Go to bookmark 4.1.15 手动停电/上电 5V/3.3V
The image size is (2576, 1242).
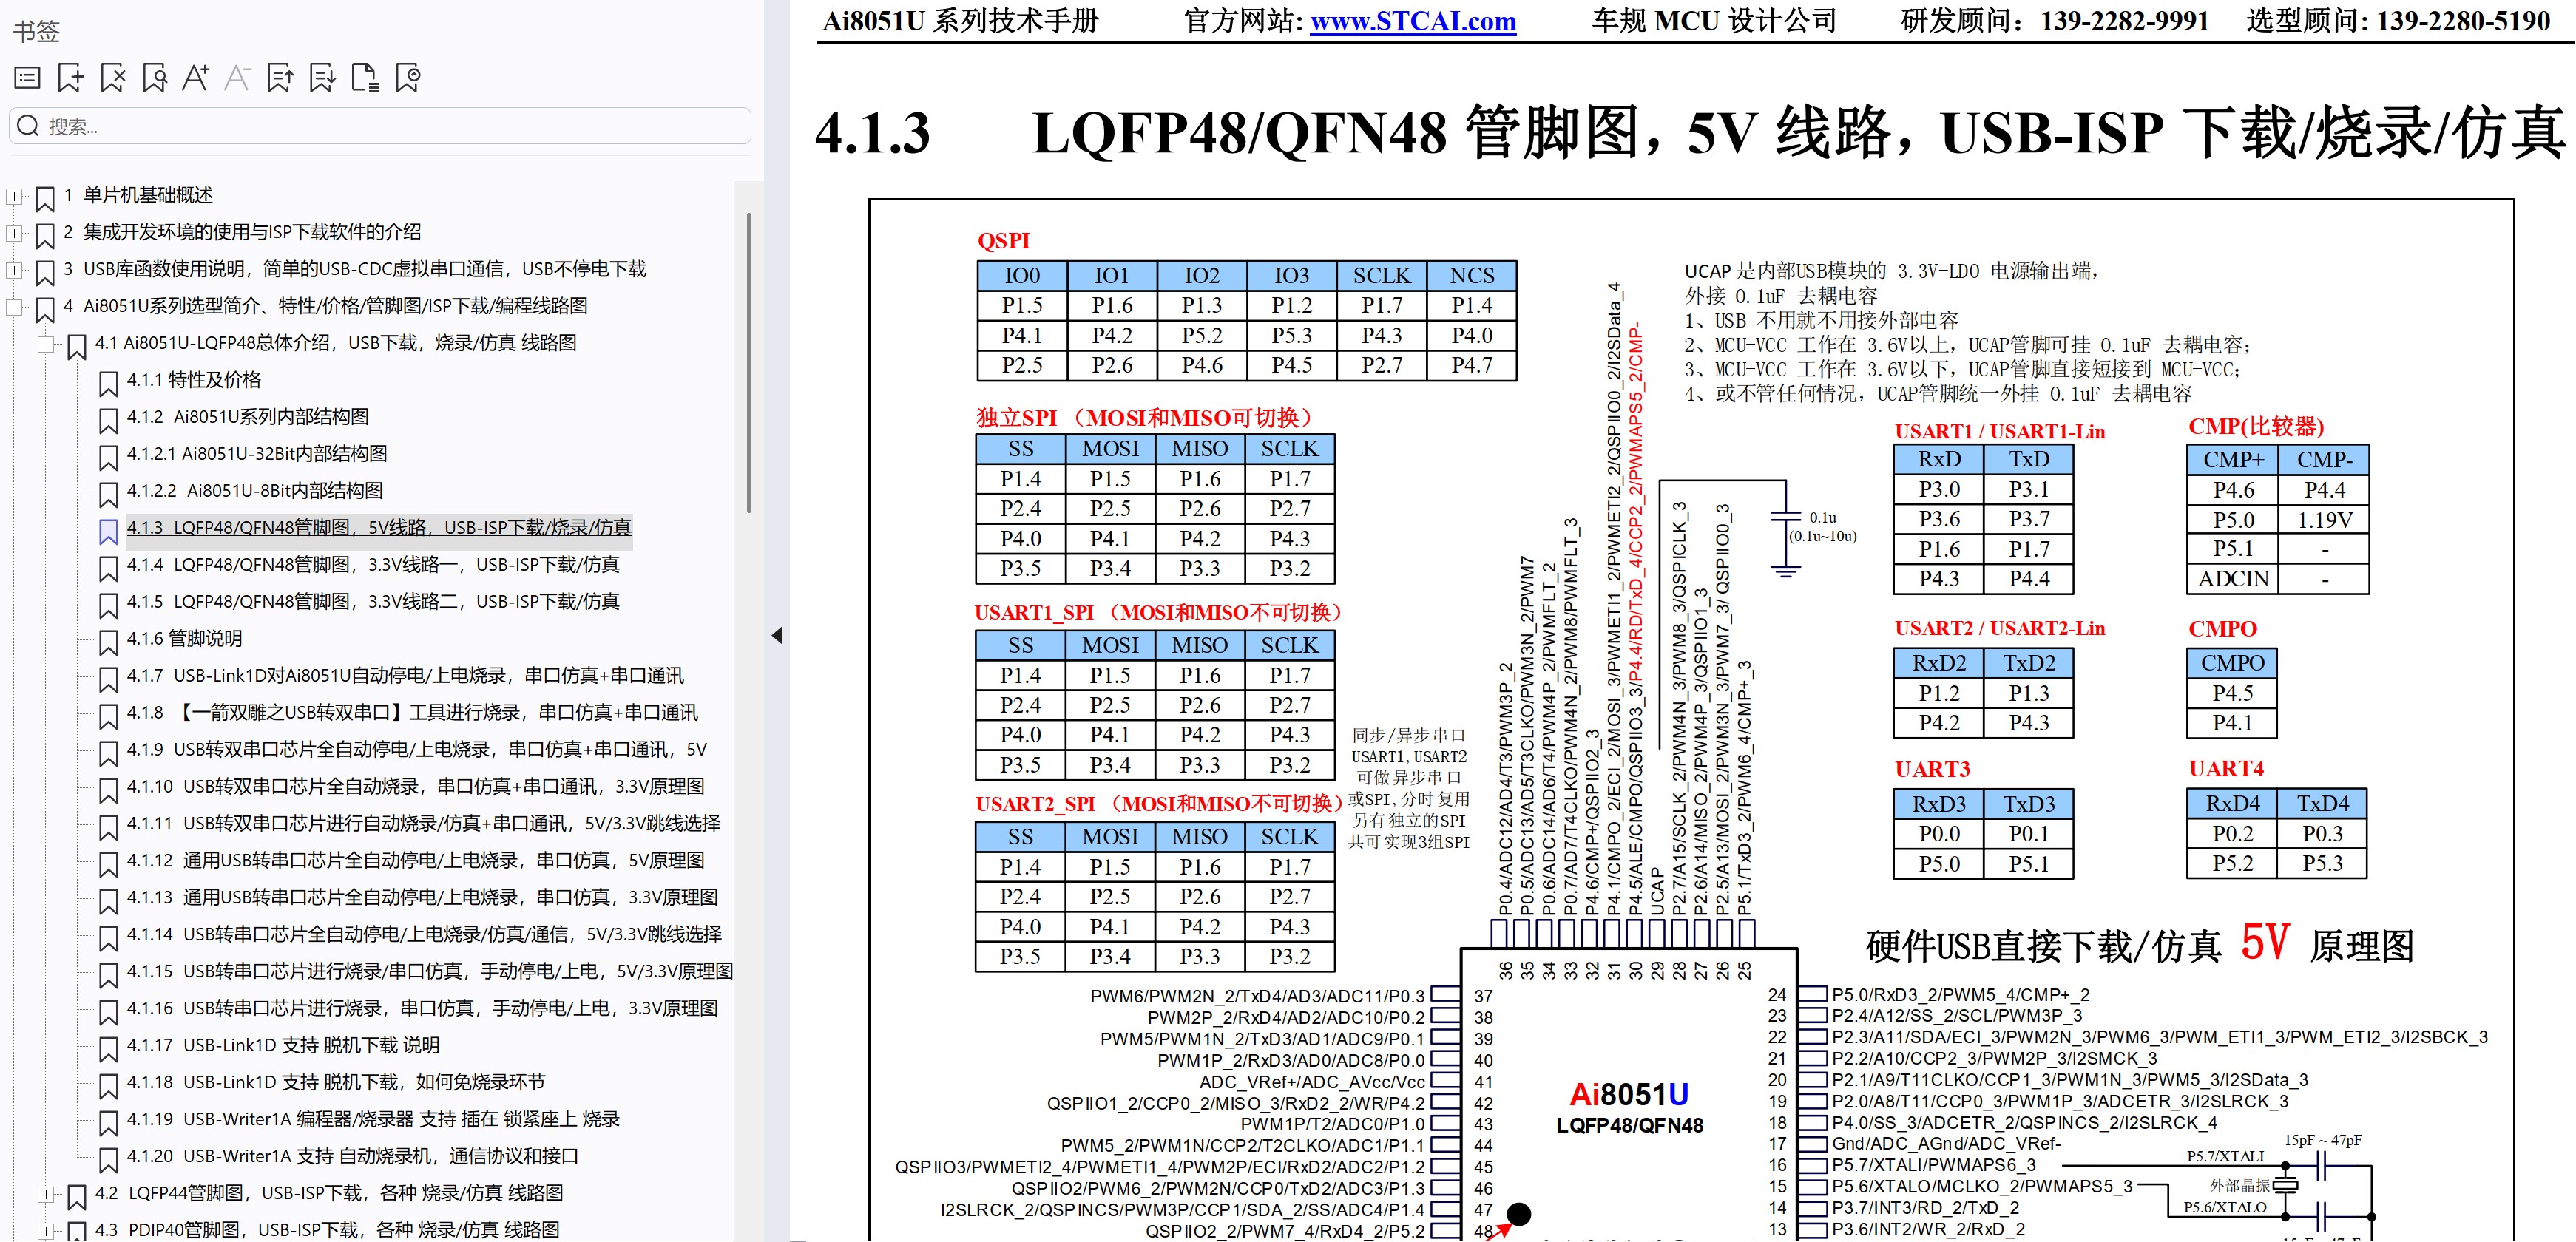tap(429, 971)
